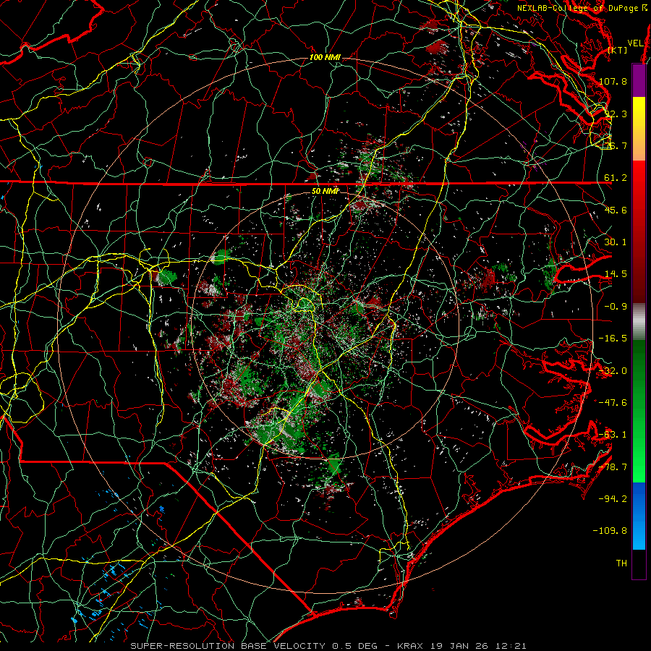Select the 30.1 velocity scale value

[616, 242]
